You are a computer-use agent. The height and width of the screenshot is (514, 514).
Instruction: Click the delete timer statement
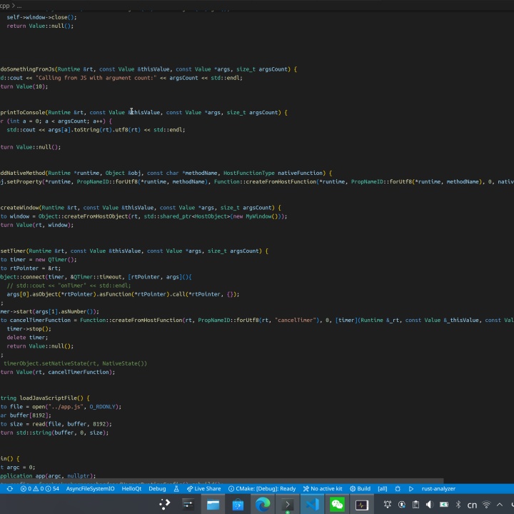coord(27,337)
